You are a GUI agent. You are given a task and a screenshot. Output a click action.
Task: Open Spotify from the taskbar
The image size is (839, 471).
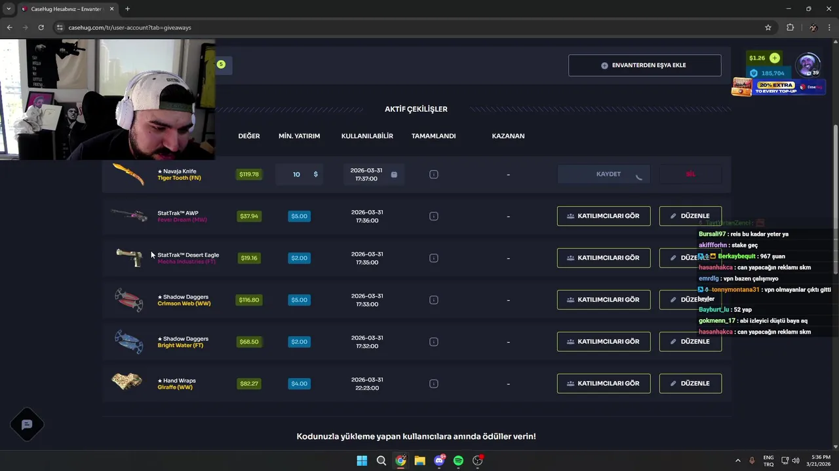point(458,461)
